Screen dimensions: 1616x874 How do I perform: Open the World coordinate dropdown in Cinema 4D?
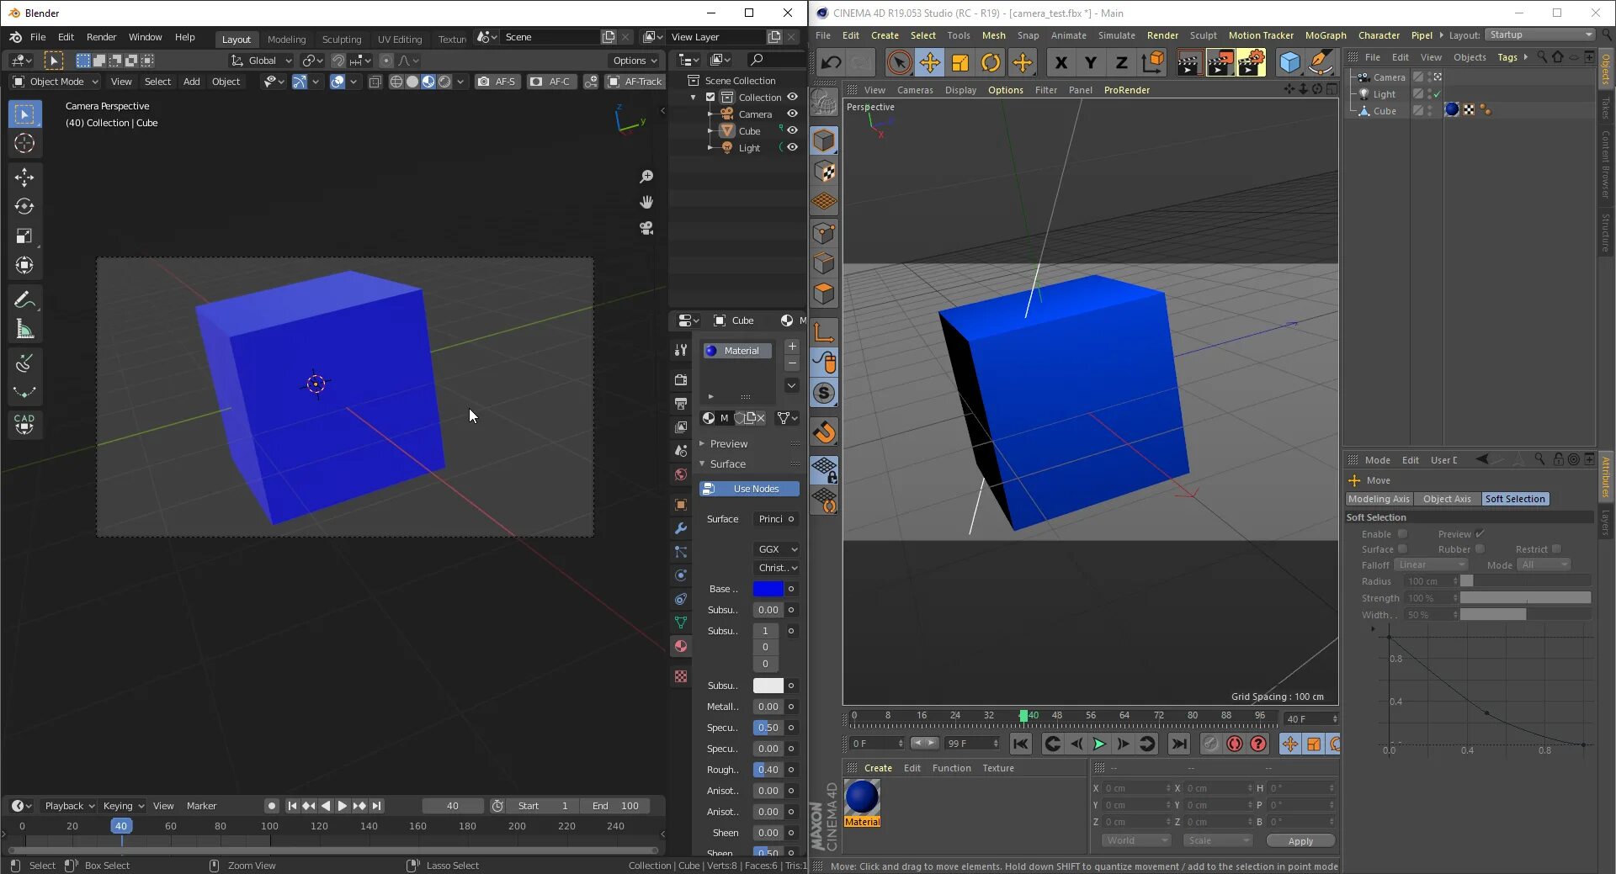click(x=1135, y=840)
